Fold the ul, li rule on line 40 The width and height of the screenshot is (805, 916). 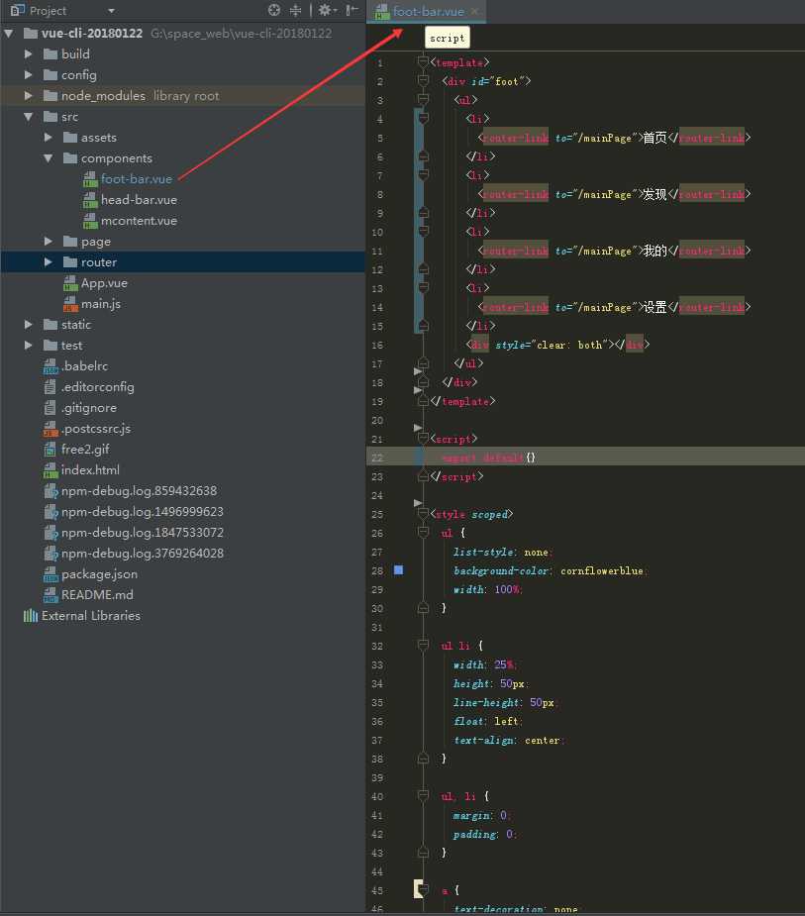pyautogui.click(x=423, y=795)
